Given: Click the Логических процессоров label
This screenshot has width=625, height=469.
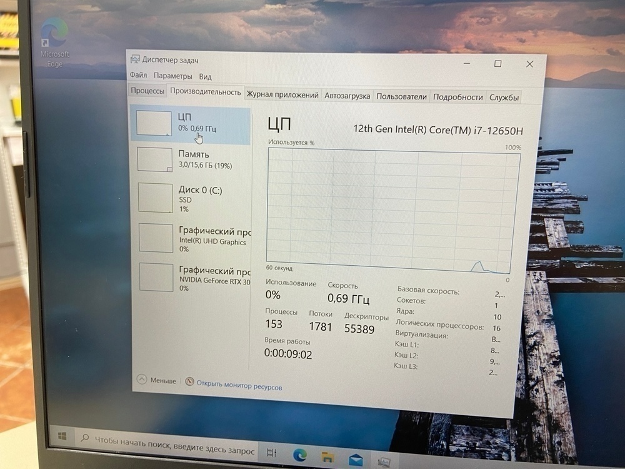Looking at the screenshot, I should point(439,324).
